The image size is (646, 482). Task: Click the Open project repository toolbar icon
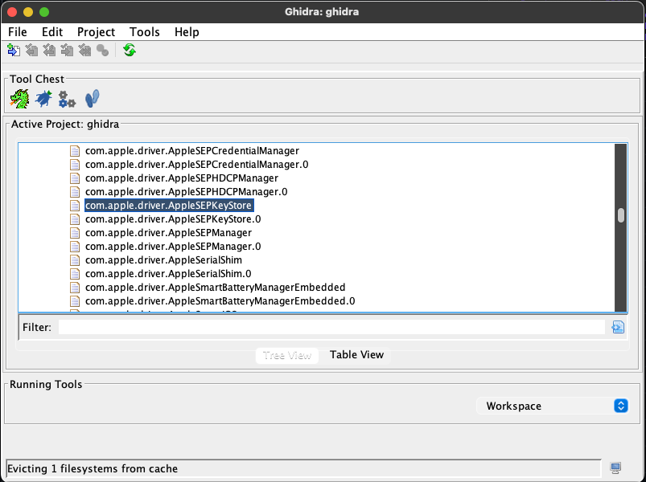coord(14,51)
